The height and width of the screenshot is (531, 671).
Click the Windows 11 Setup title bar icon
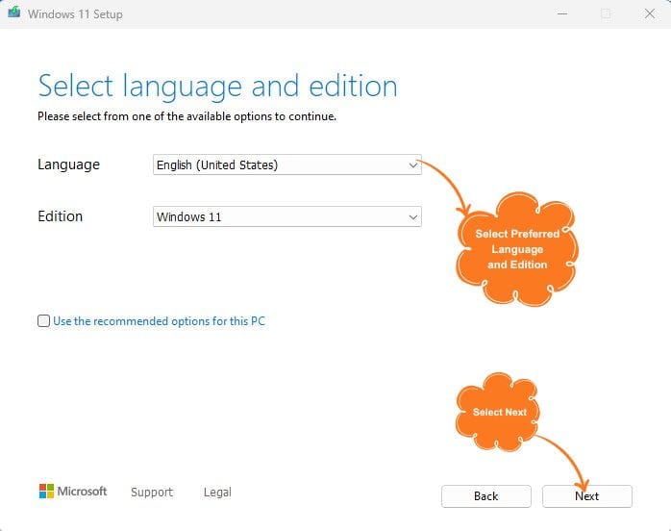[x=14, y=12]
